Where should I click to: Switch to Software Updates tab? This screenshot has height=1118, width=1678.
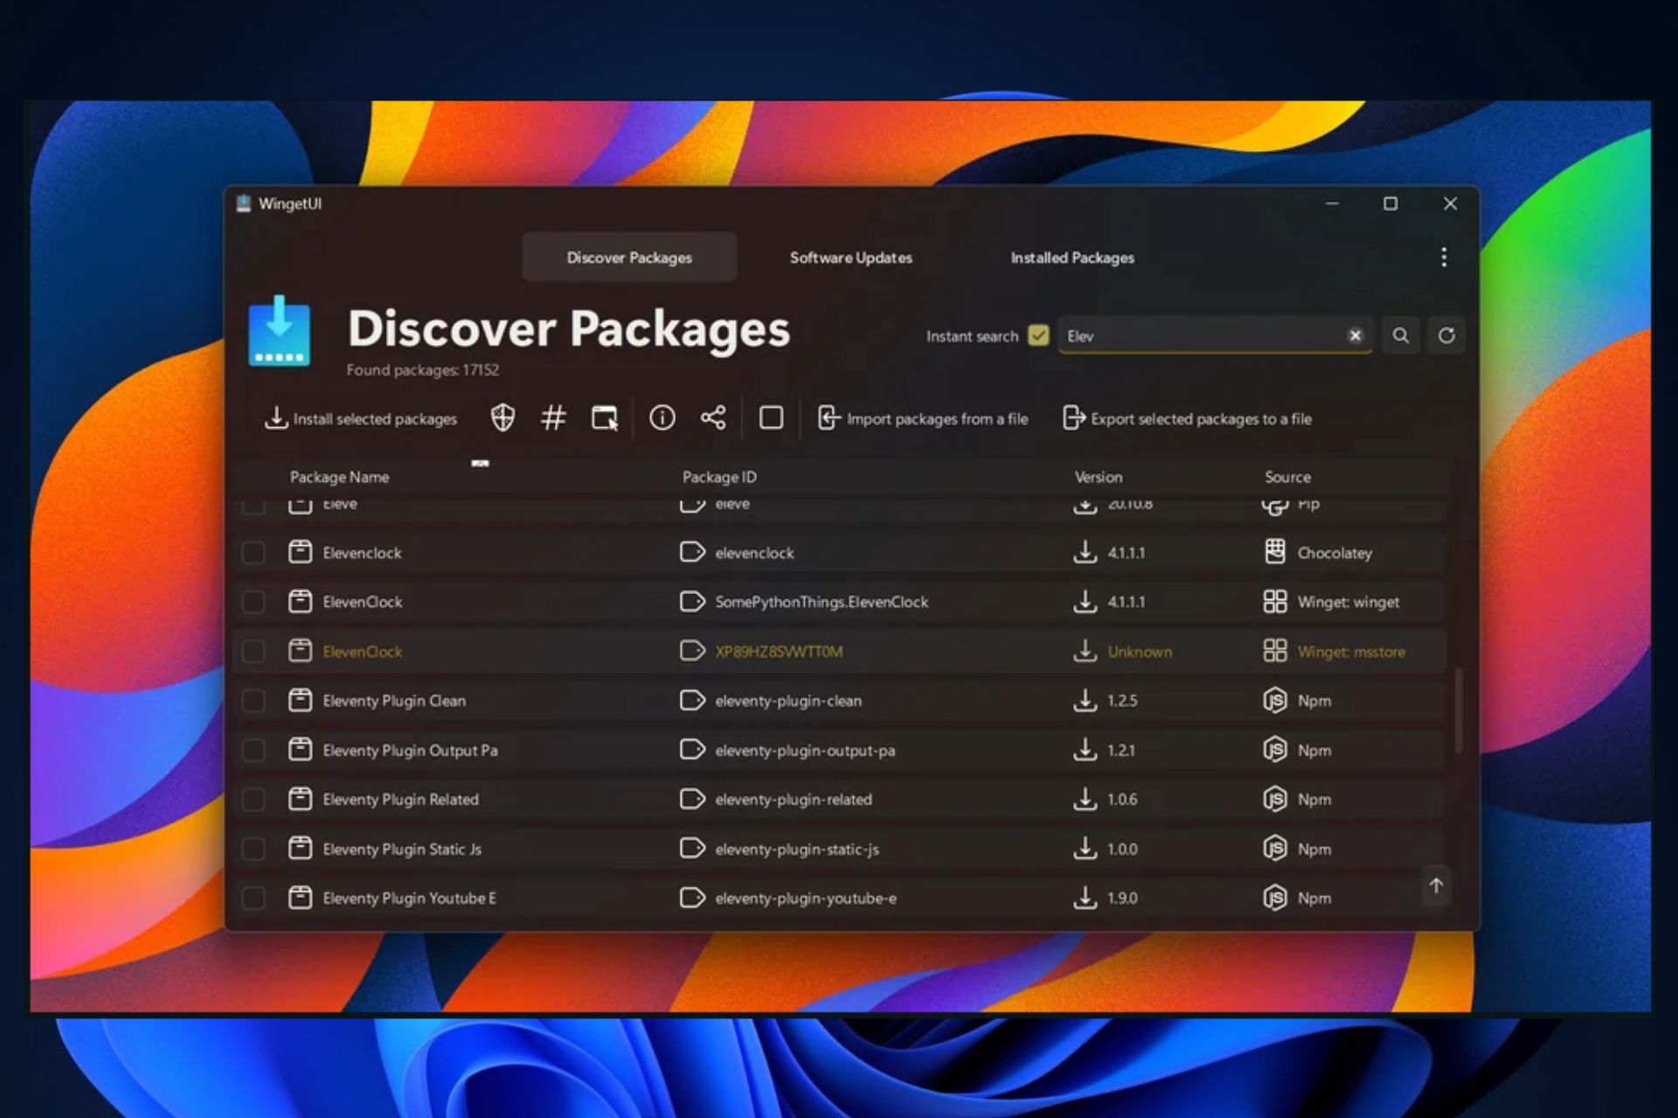850,257
